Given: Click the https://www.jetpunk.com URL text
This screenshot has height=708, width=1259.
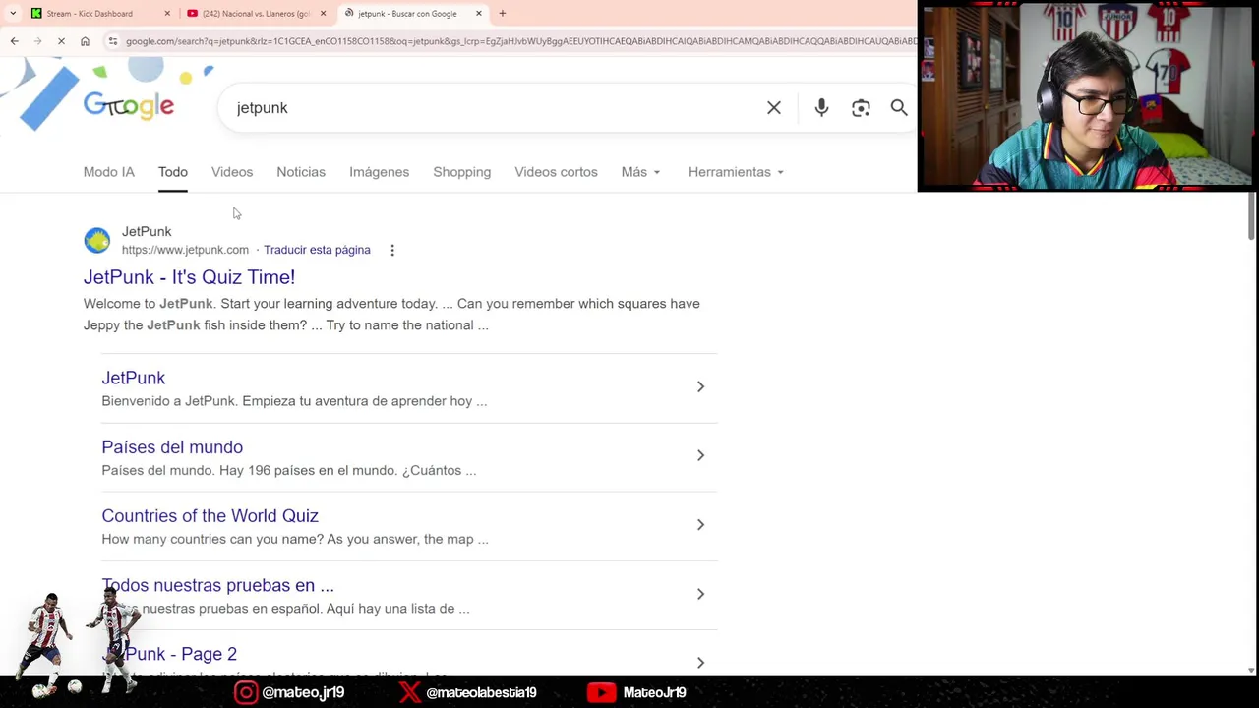Looking at the screenshot, I should [x=185, y=250].
